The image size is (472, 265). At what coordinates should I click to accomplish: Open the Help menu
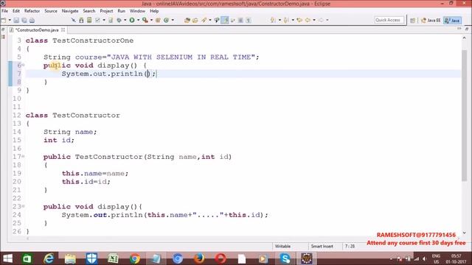(154, 11)
